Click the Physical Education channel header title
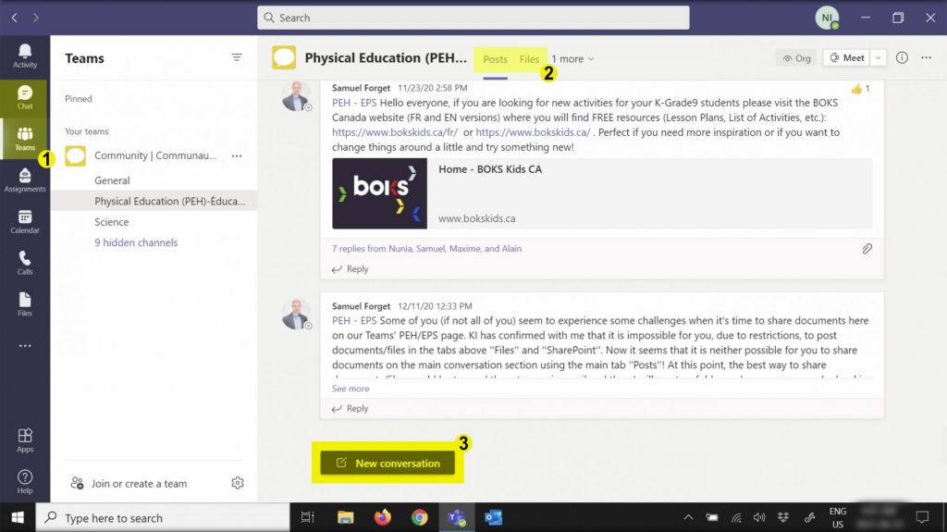Image resolution: width=947 pixels, height=532 pixels. pyautogui.click(x=386, y=58)
